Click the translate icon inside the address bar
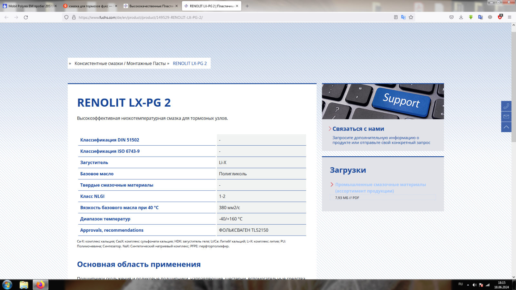 403,17
